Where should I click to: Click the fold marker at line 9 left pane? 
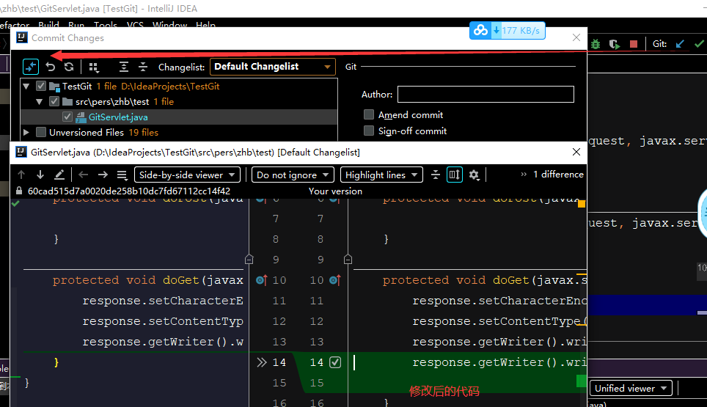tap(249, 260)
